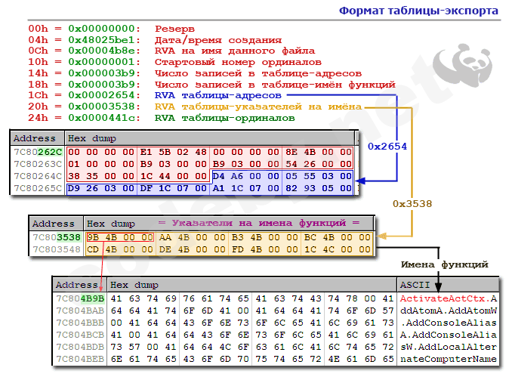Click bytes '8E 4B 00 00'

tap(319, 152)
